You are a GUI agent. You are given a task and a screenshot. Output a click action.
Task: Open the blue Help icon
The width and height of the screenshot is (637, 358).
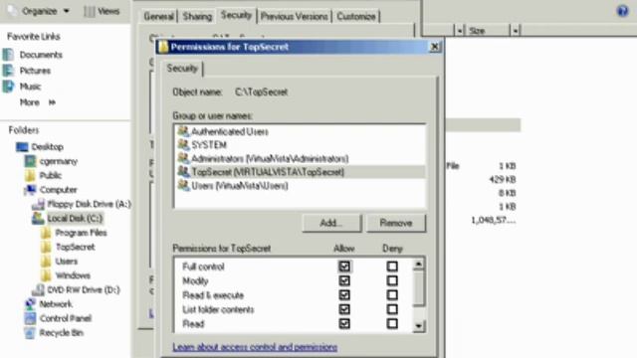click(622, 11)
